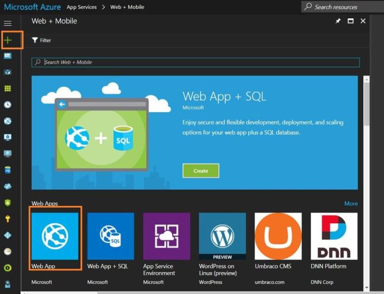Open Virtual machines (classic) monitor icon in sidebar
The height and width of the screenshot is (294, 384).
pyautogui.click(x=8, y=138)
